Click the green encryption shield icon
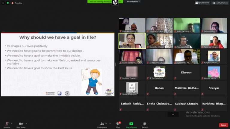This screenshot has width=230, height=129. 8,3
